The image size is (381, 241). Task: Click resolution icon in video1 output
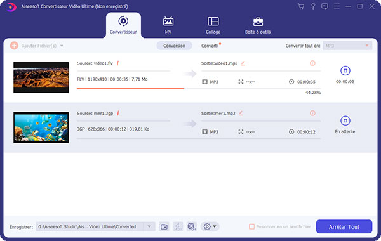tap(241, 82)
